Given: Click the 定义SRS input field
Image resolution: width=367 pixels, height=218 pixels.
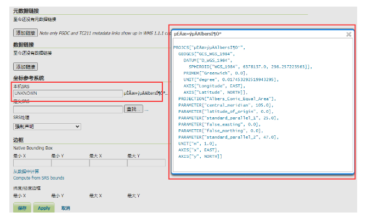Looking at the screenshot, I should [68, 110].
